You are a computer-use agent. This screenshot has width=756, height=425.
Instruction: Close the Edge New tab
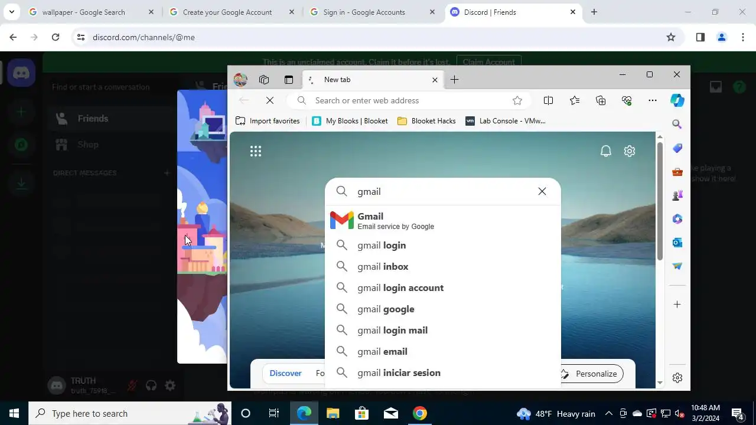[435, 80]
